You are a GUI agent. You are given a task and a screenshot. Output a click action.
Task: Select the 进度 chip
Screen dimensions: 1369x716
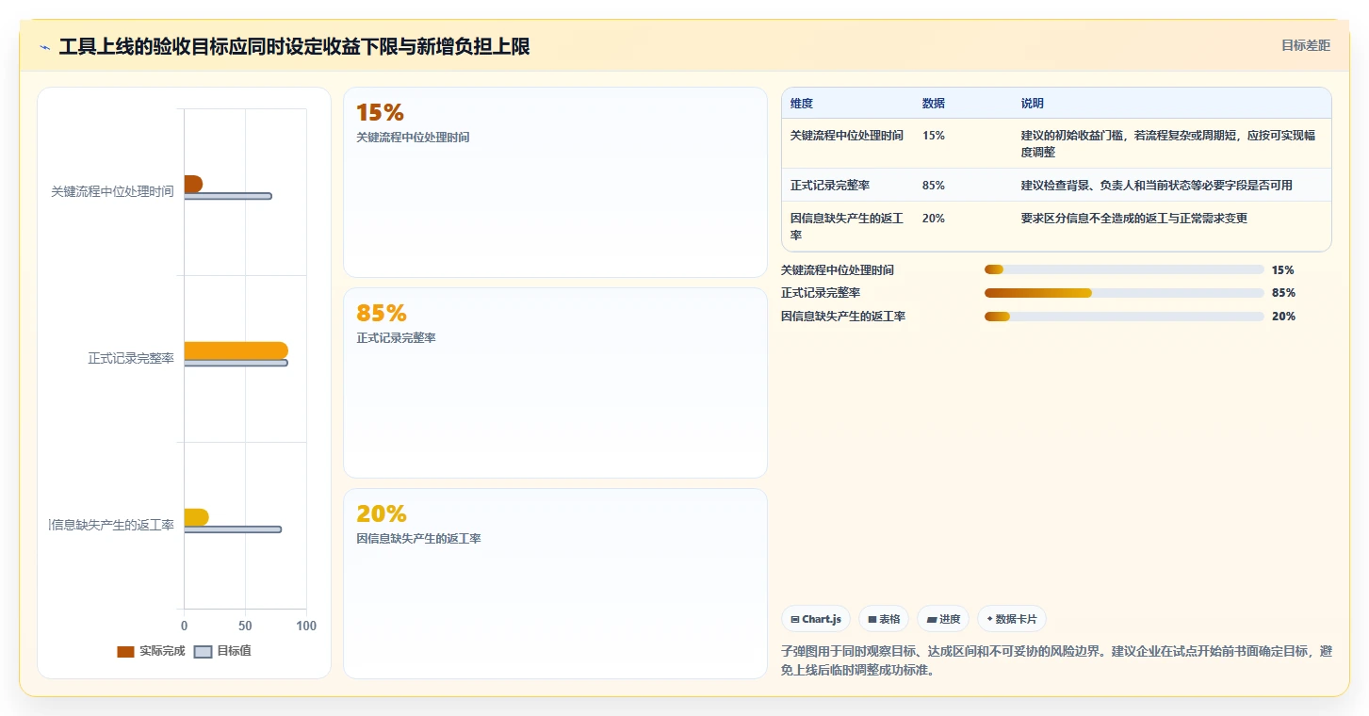943,619
